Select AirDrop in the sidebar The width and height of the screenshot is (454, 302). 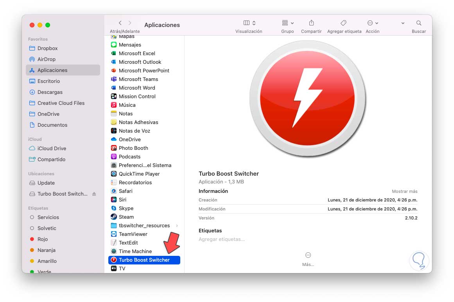(x=63, y=59)
